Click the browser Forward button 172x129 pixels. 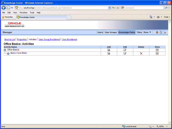[8, 8]
